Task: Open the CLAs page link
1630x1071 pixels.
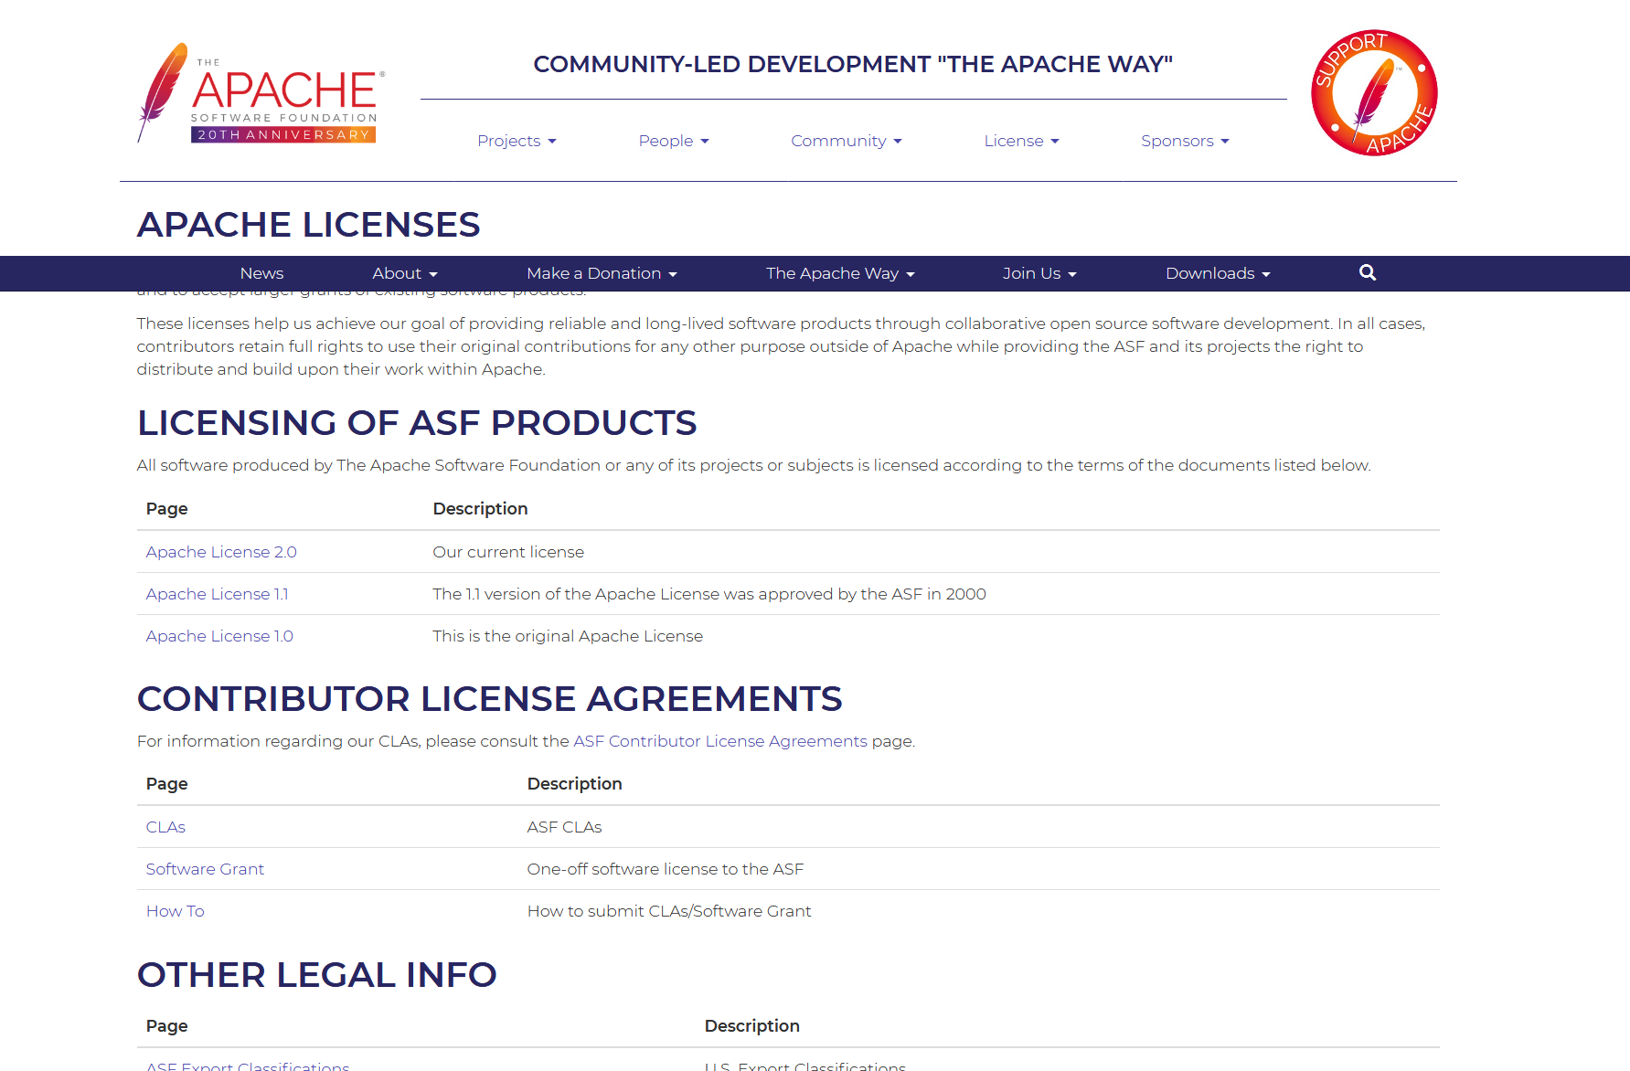Action: (165, 827)
